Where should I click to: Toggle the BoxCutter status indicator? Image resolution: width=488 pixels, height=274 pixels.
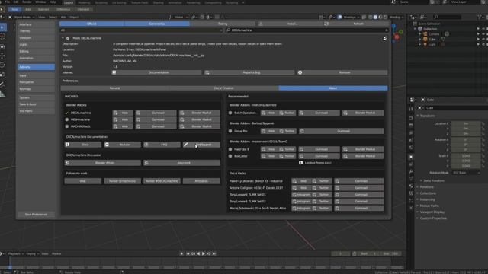(230, 156)
